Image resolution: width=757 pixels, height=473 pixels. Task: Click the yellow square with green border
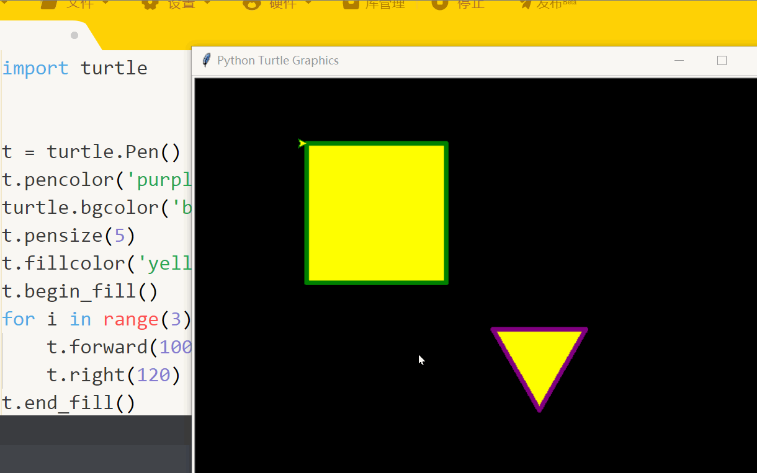point(377,213)
